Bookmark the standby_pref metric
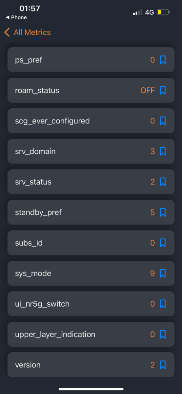 (163, 212)
